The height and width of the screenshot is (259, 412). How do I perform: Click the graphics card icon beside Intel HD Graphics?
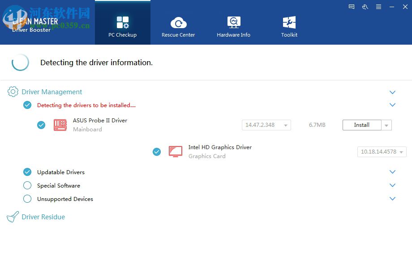coord(176,151)
